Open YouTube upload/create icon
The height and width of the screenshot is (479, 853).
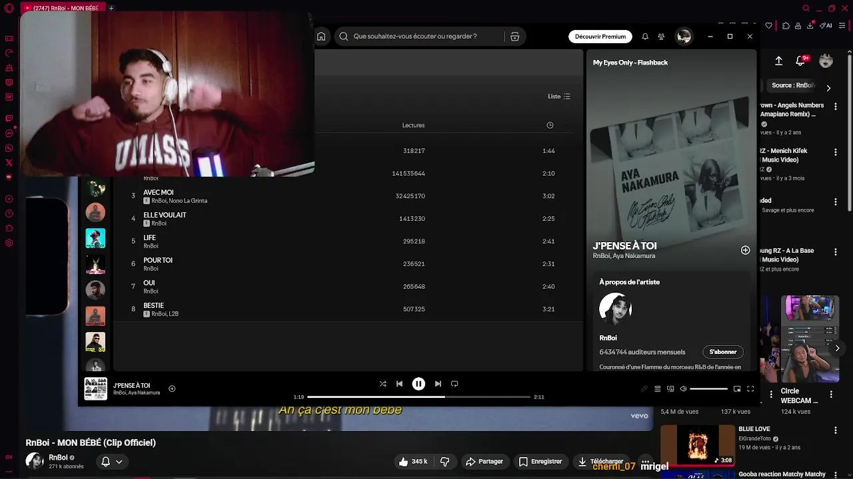tap(778, 61)
